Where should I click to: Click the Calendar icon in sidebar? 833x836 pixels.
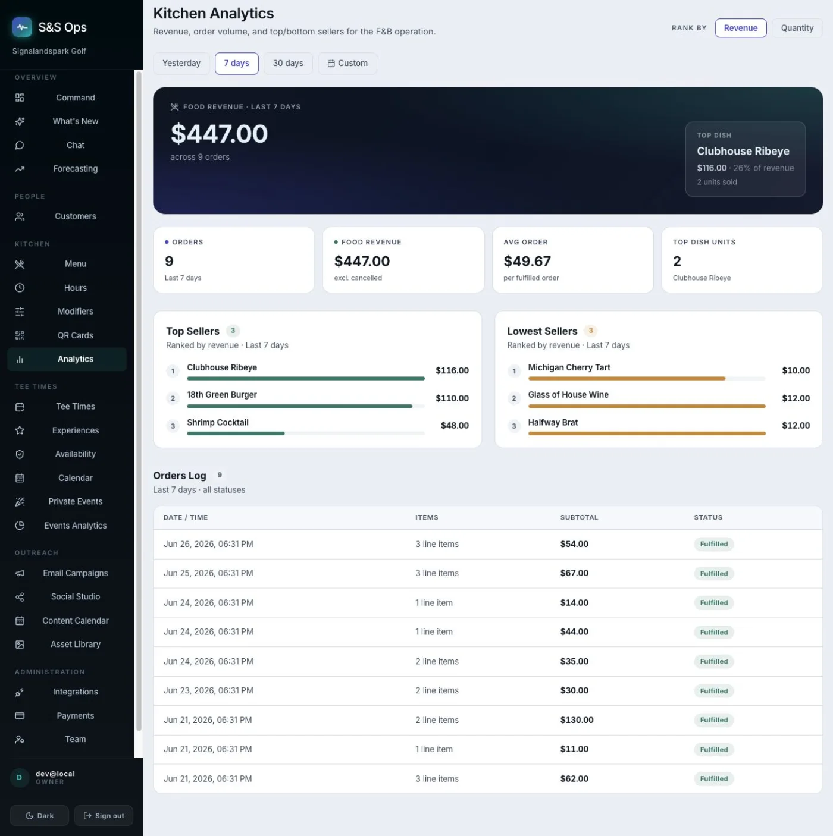pyautogui.click(x=20, y=478)
